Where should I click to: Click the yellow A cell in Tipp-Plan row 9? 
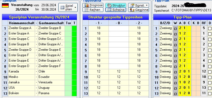(180, 72)
